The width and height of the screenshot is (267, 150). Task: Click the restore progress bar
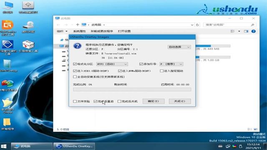pos(132,90)
